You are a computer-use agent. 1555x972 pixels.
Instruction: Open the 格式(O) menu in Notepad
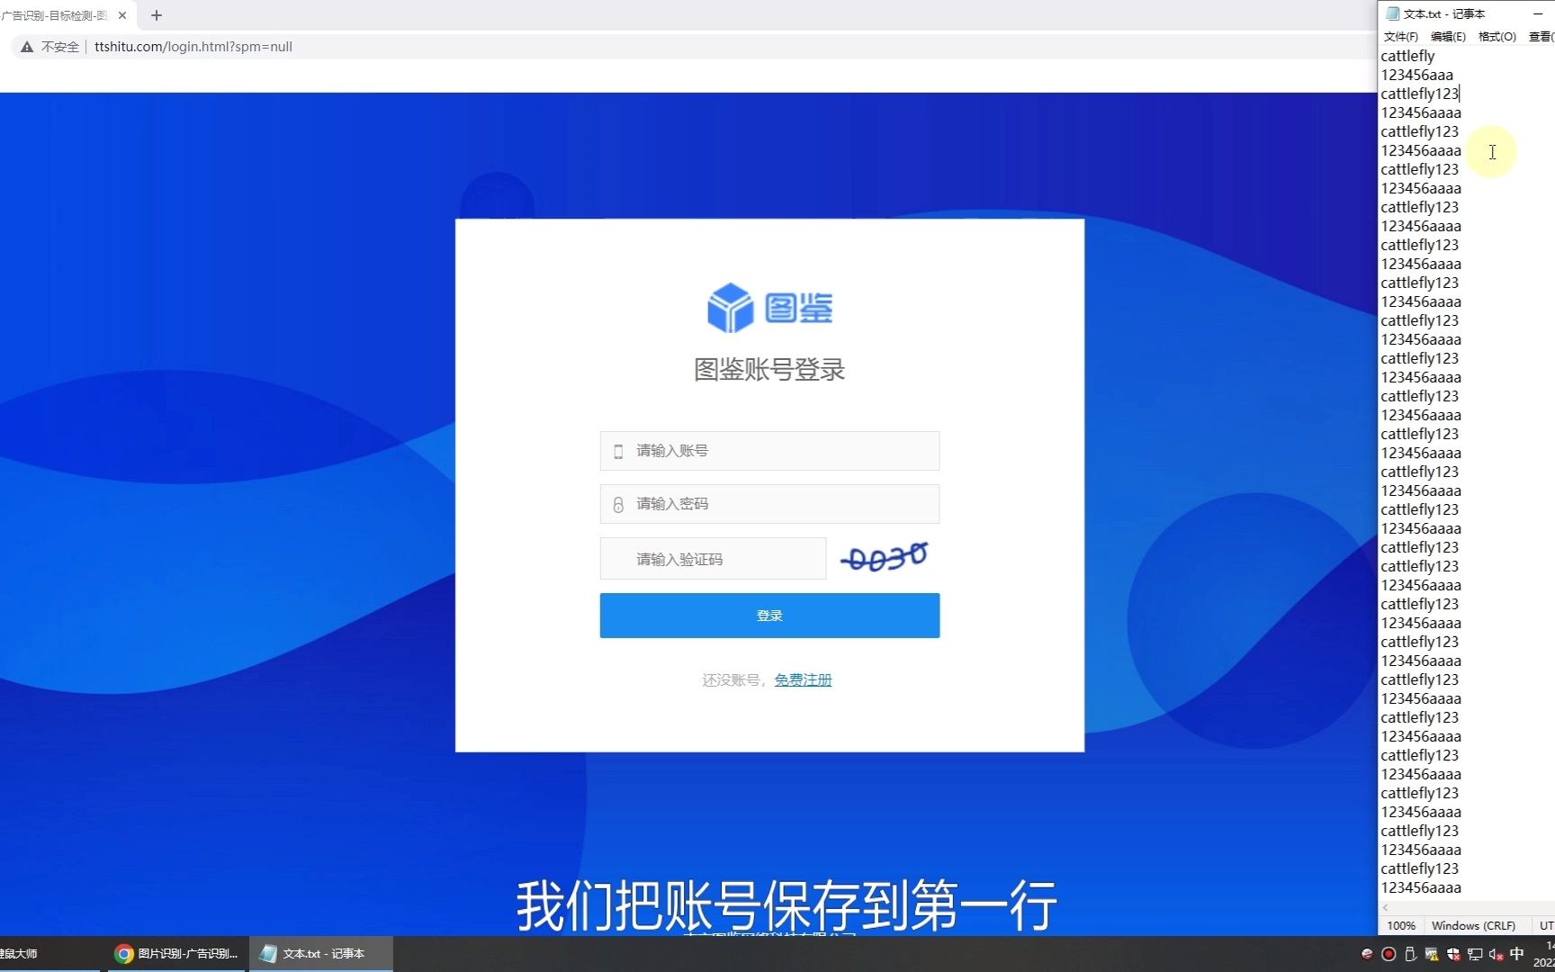(x=1497, y=37)
